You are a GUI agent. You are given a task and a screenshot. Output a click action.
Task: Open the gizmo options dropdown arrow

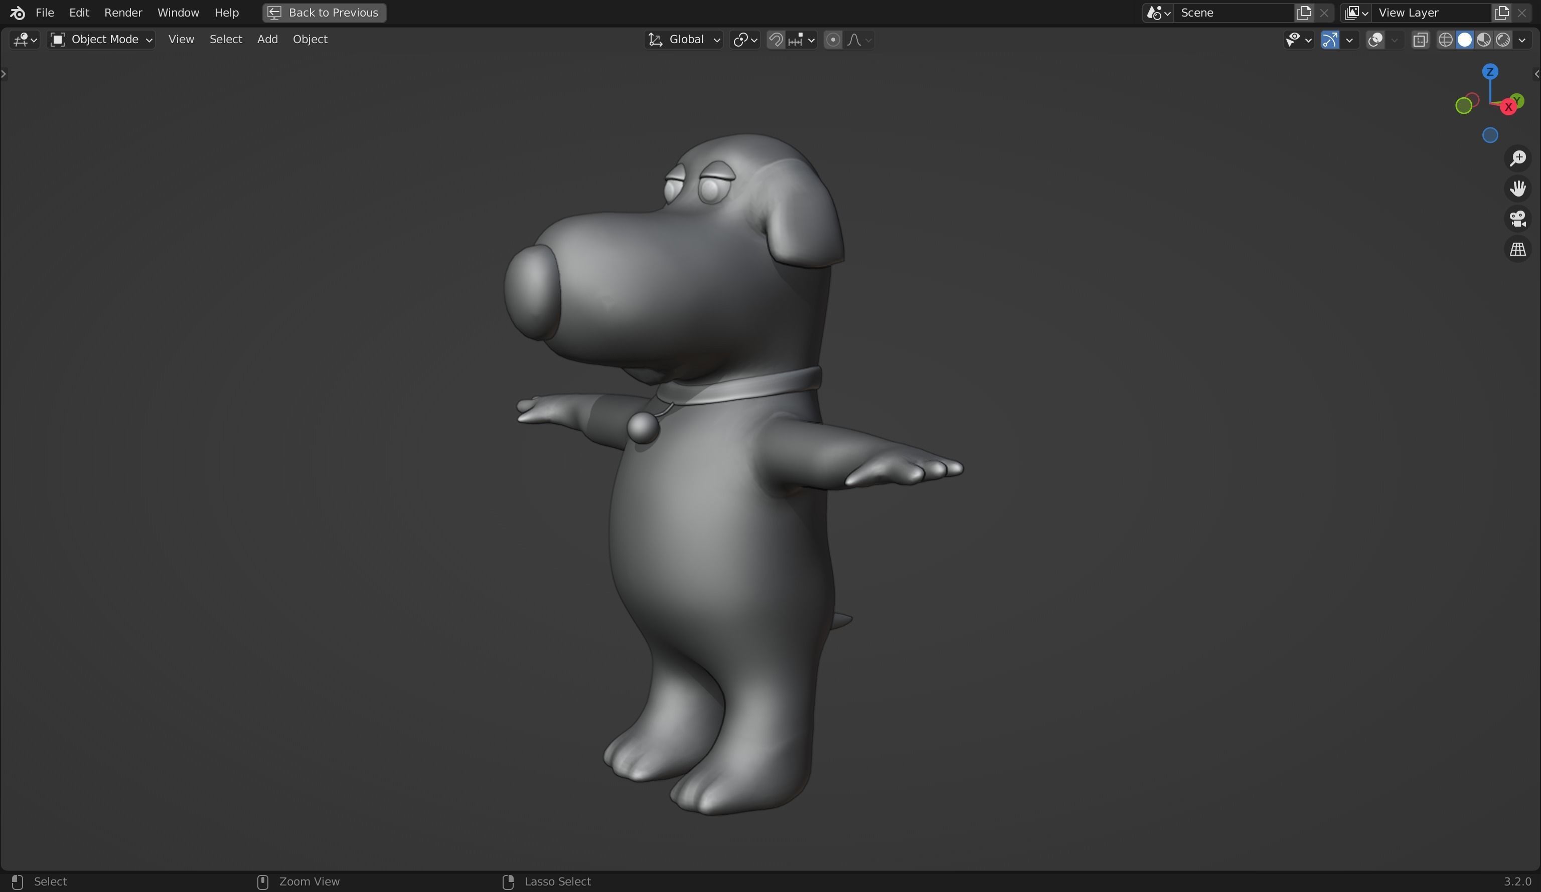1349,40
